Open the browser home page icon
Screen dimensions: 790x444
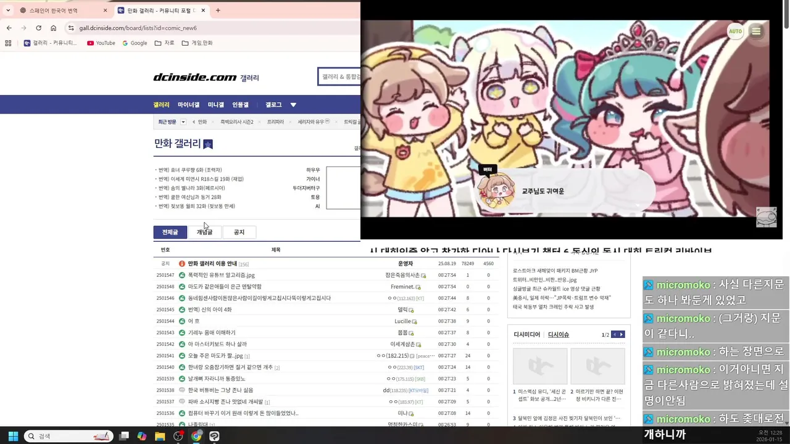[53, 28]
